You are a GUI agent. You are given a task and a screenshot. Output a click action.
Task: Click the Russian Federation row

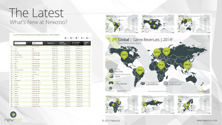coord(51,70)
